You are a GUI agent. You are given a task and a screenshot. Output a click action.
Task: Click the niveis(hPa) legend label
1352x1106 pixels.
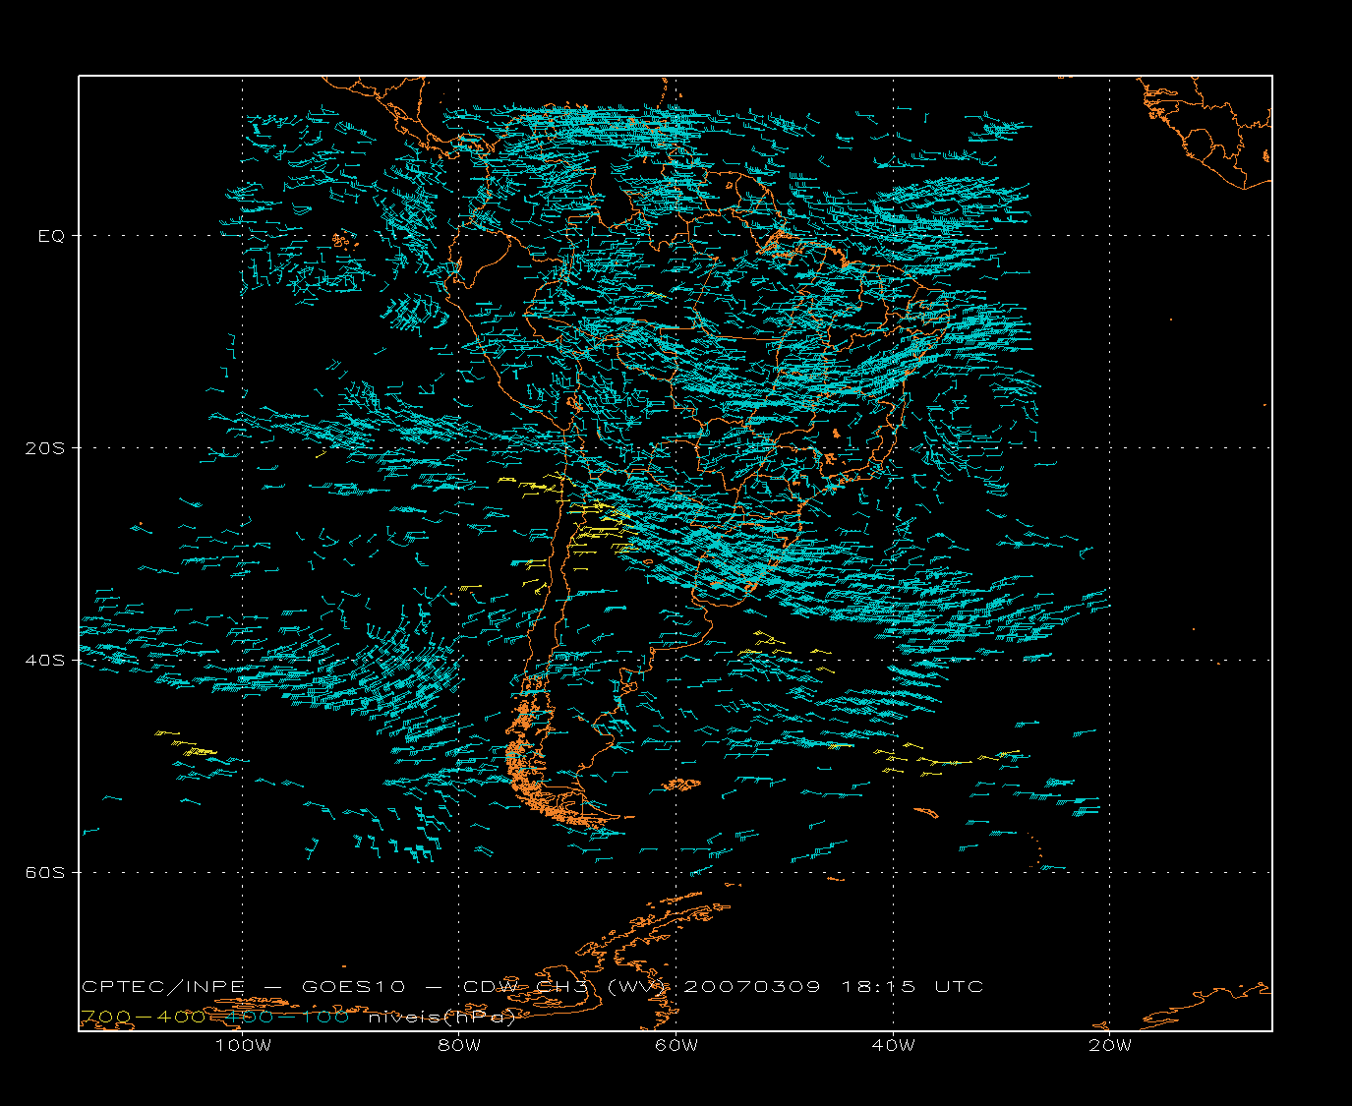[442, 1018]
